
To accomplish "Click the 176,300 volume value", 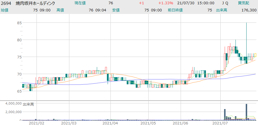I will 249,10.
